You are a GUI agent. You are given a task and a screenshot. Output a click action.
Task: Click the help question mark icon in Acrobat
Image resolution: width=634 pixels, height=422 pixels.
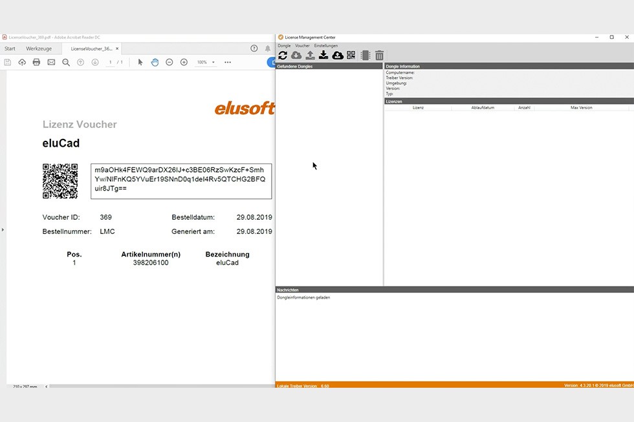(254, 48)
